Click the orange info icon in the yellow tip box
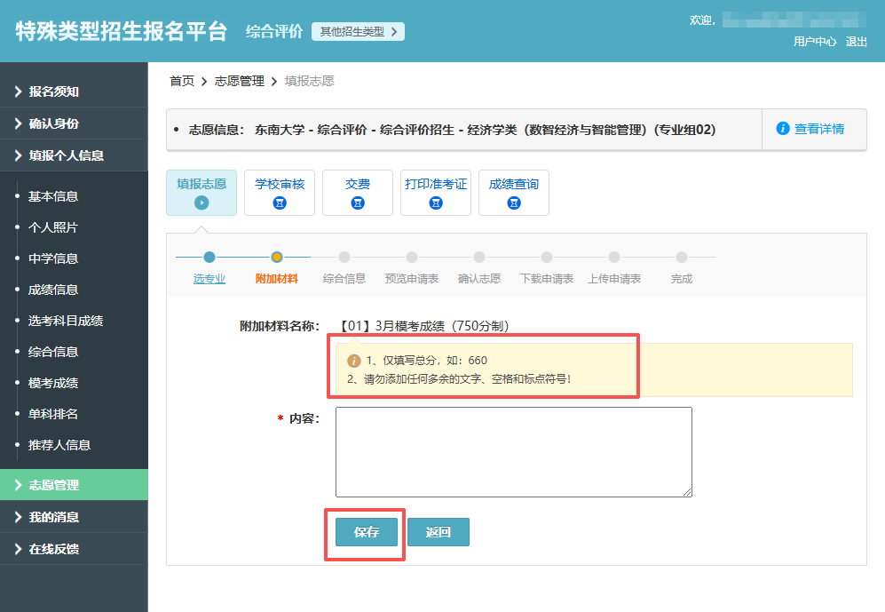 [x=354, y=361]
